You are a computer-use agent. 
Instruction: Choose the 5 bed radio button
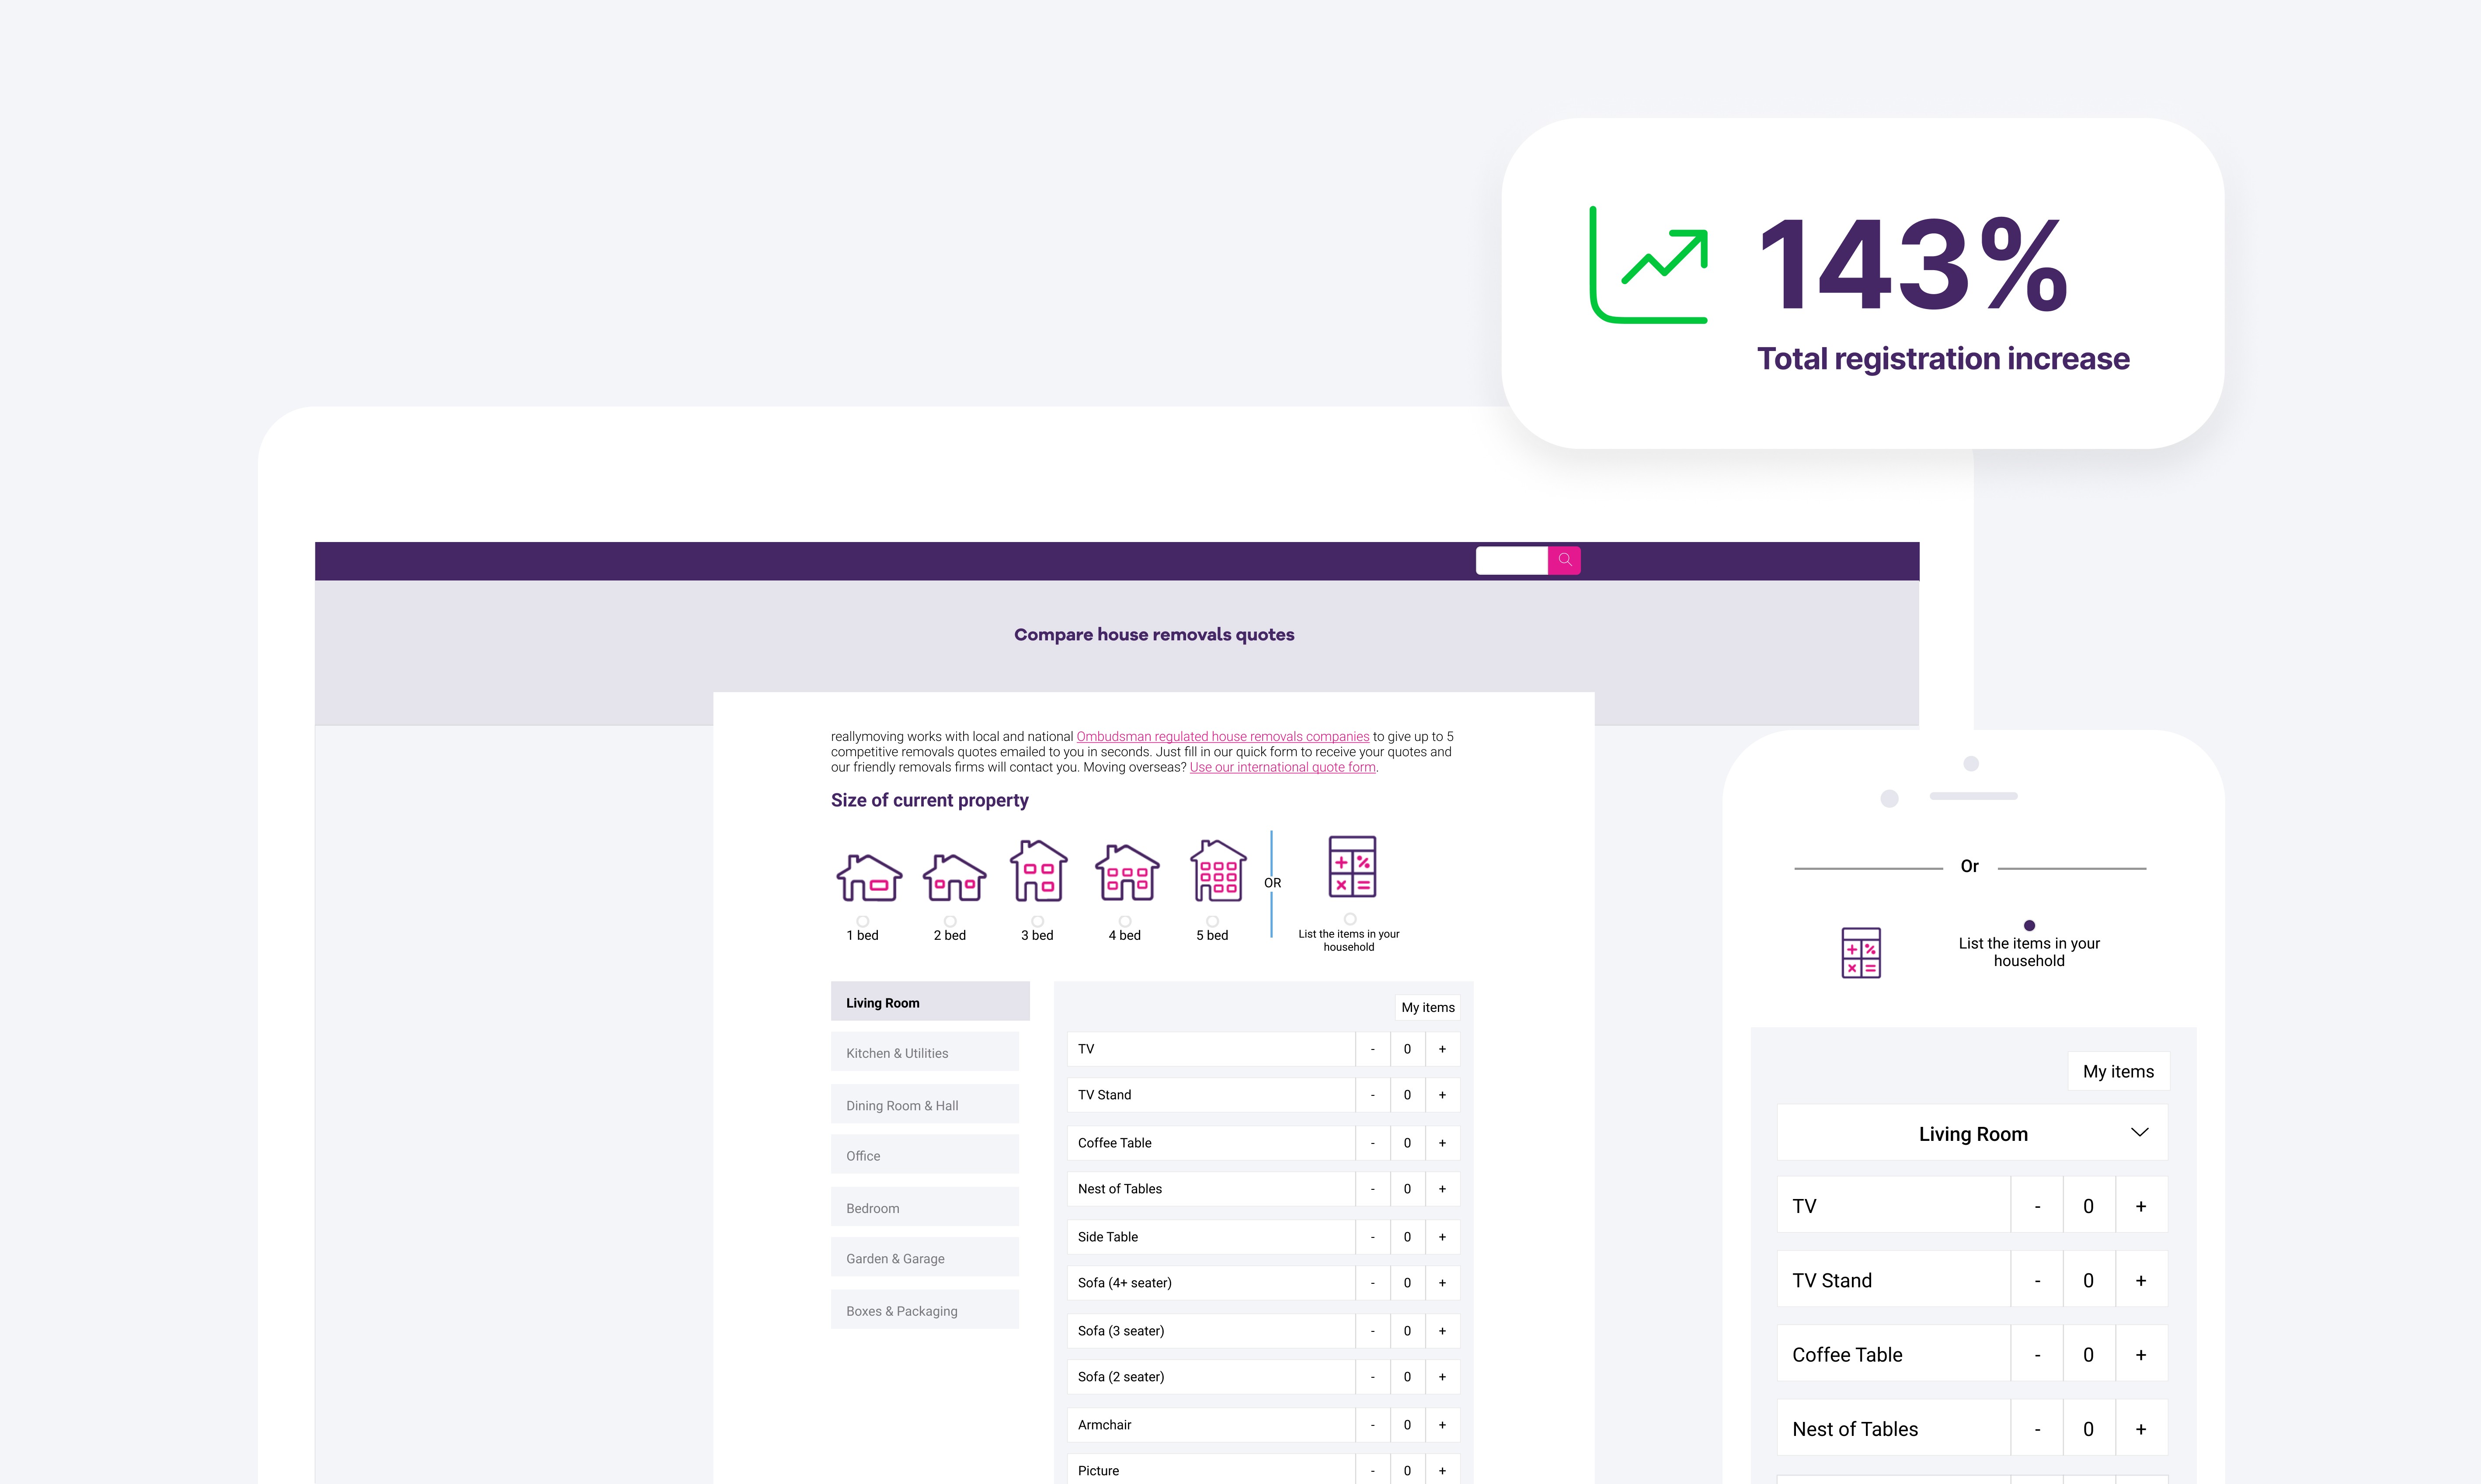pos(1212,920)
